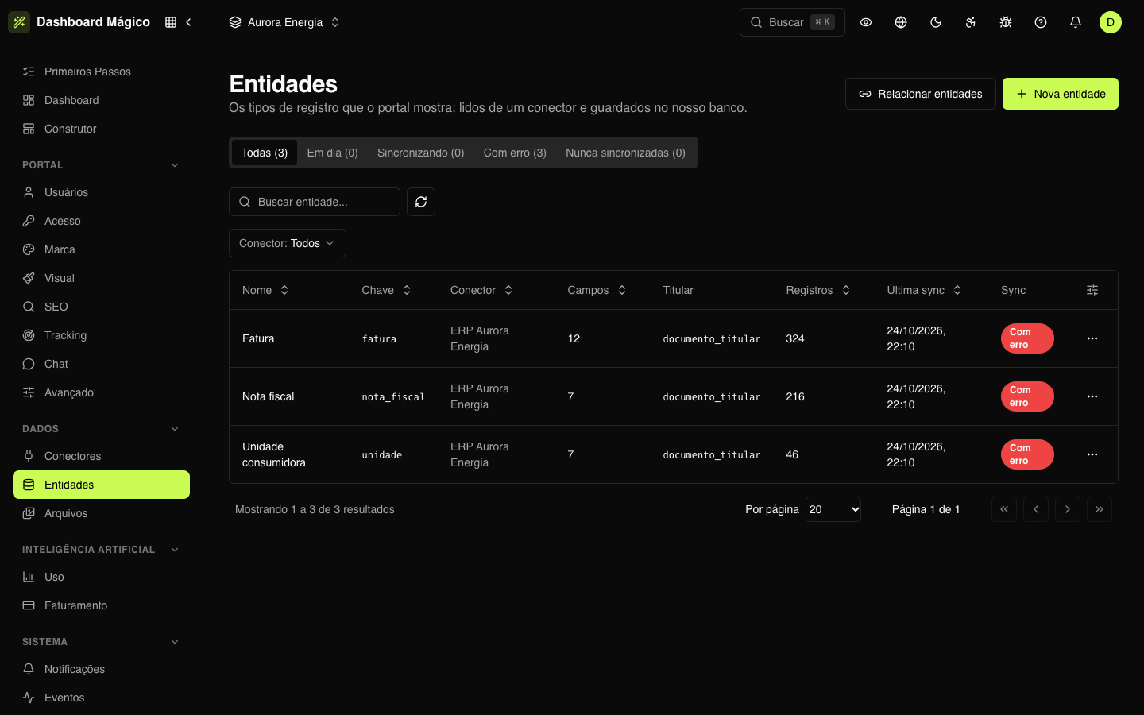
Task: Click the Com erro badge for Fatura
Action: click(1027, 338)
